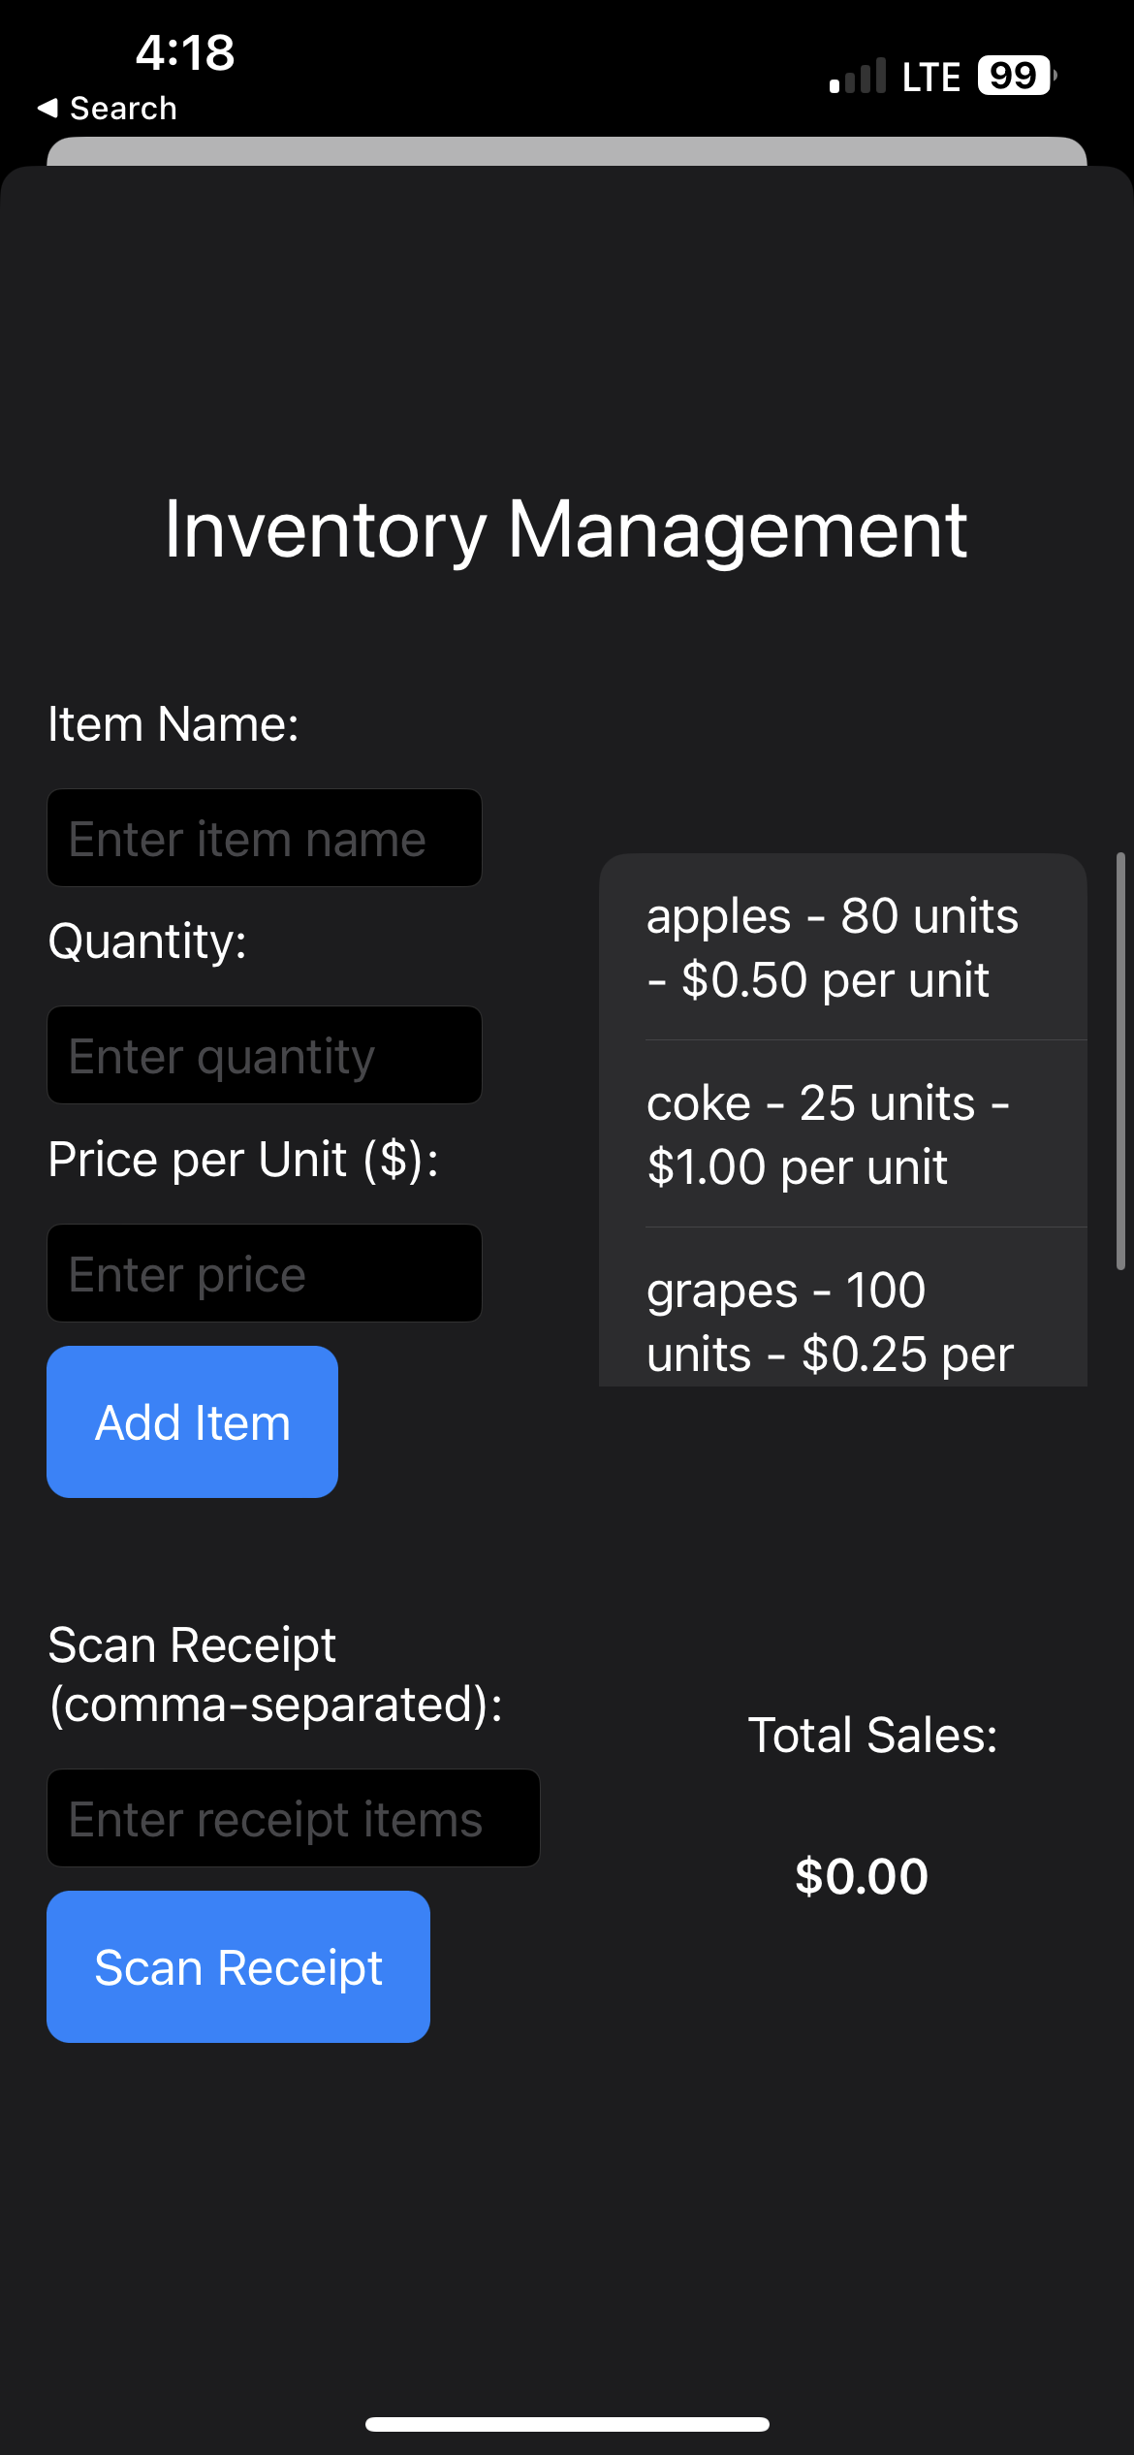Tap the cellular signal strength icon
The width and height of the screenshot is (1134, 2455).
pyautogui.click(x=858, y=77)
